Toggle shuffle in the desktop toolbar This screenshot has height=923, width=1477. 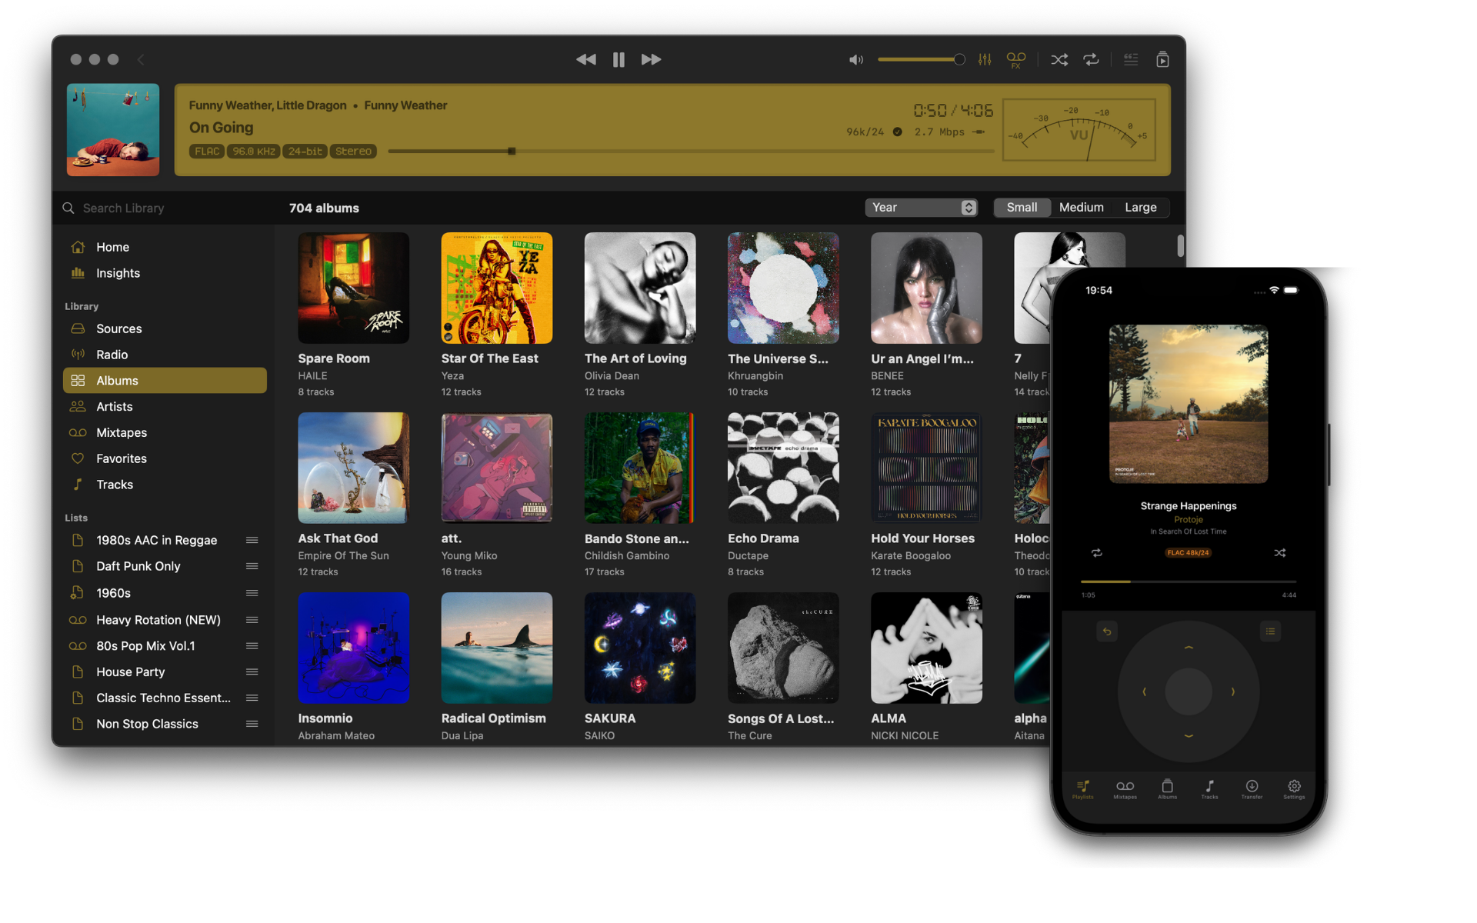click(1059, 59)
